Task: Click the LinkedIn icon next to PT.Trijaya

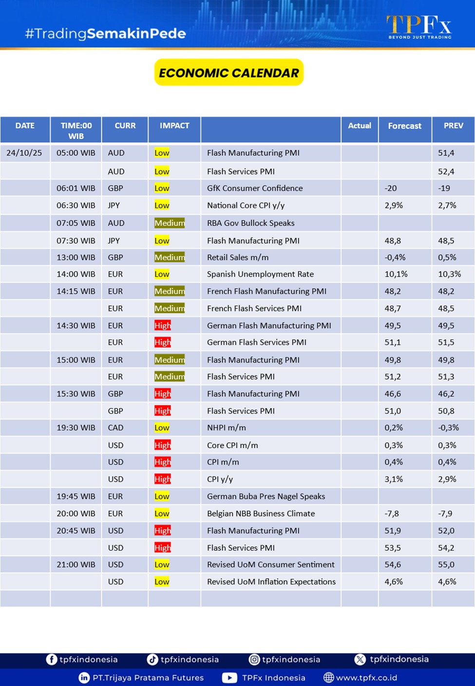Action: (x=84, y=678)
